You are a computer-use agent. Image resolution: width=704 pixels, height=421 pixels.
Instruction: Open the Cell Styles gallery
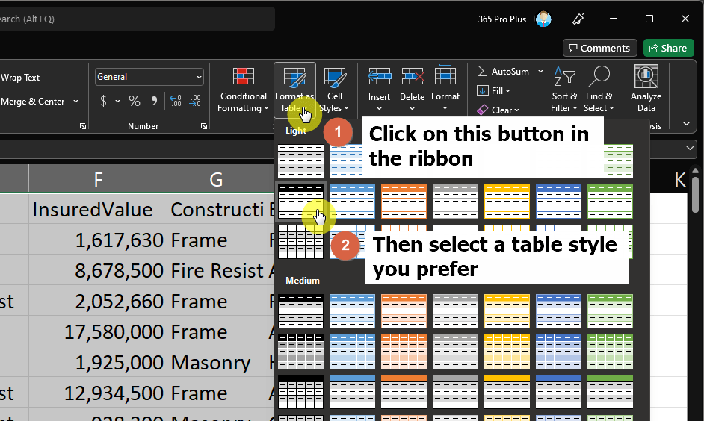coord(335,90)
